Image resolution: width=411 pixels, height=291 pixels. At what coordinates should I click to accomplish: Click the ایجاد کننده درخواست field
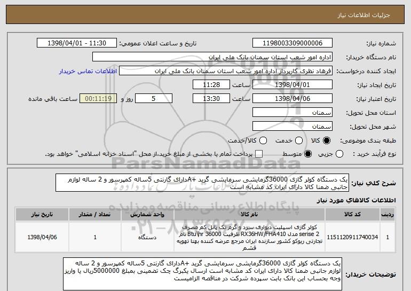(226, 71)
